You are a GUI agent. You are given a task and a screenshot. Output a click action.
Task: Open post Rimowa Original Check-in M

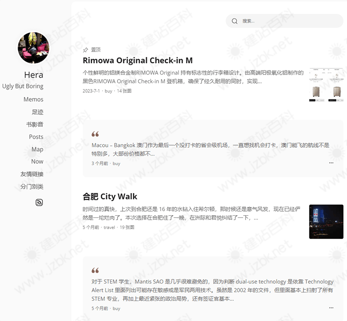[x=138, y=61]
